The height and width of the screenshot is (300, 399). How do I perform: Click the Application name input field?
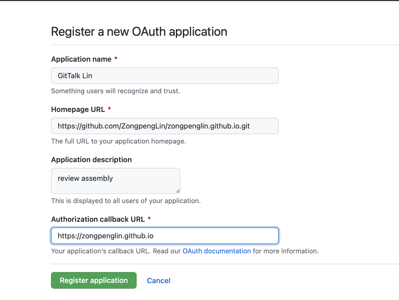pyautogui.click(x=165, y=76)
